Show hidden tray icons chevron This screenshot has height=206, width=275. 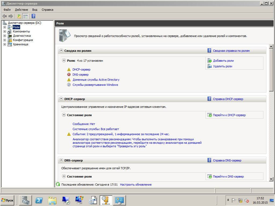tap(228, 200)
